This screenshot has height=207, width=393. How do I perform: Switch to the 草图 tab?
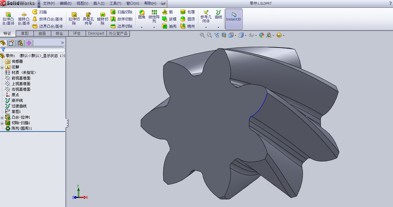[x=25, y=34]
